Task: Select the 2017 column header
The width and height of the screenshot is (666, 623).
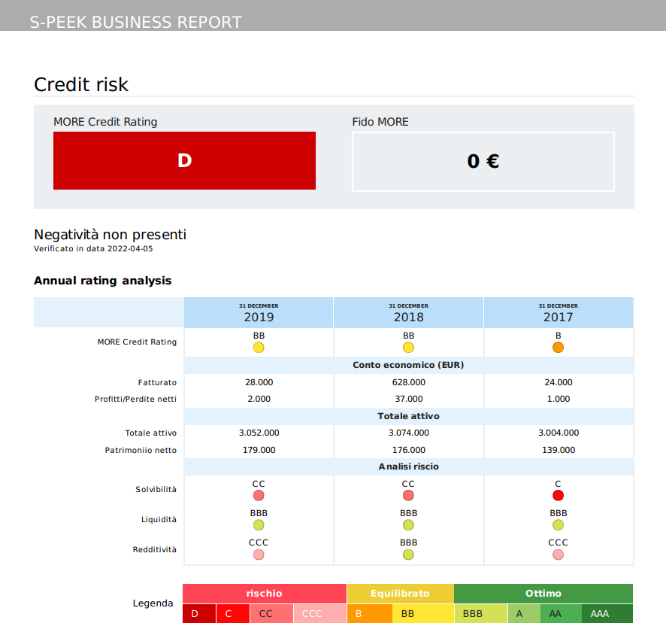Action: click(558, 312)
